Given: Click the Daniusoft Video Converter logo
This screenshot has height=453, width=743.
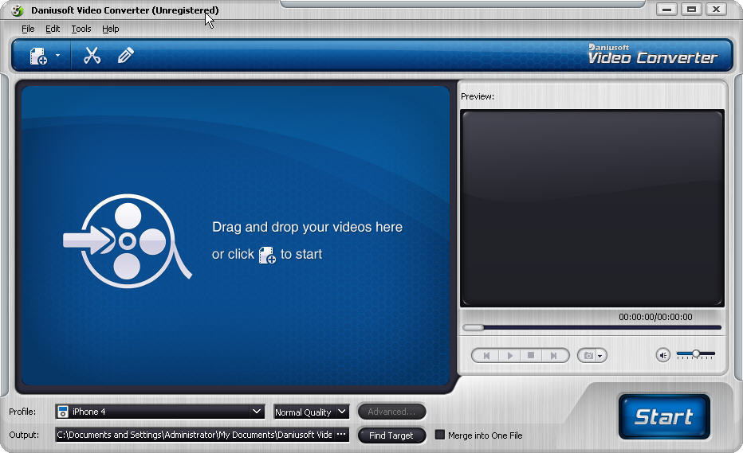Looking at the screenshot, I should click(x=652, y=54).
